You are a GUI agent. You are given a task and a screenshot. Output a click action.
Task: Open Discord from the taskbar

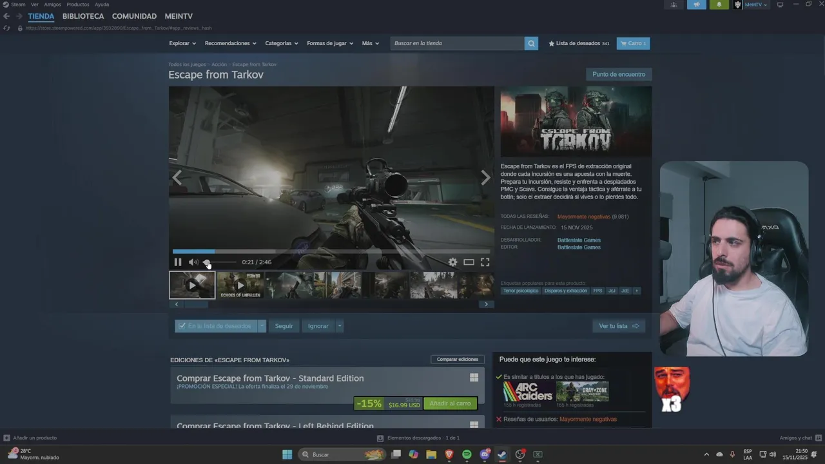485,454
